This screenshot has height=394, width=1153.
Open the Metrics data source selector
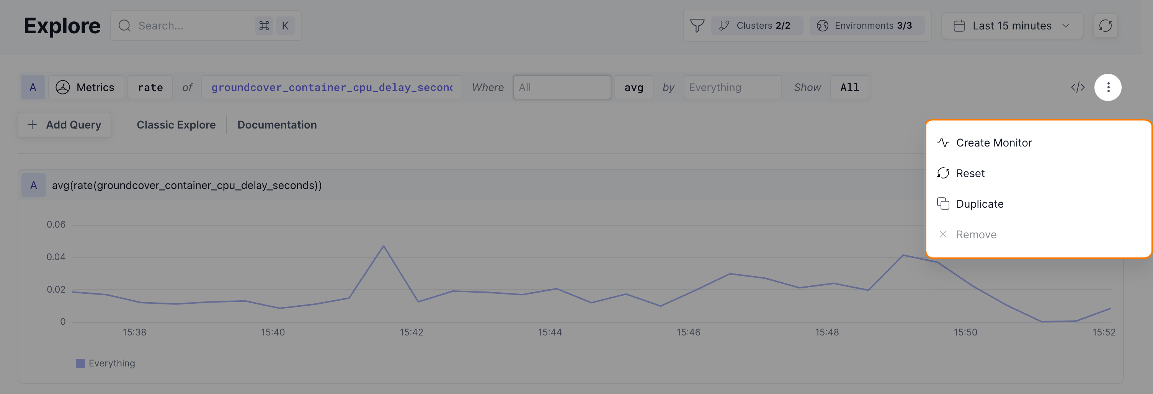click(x=86, y=87)
